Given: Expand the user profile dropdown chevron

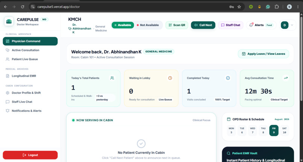Looking at the screenshot, I should click(x=292, y=25).
